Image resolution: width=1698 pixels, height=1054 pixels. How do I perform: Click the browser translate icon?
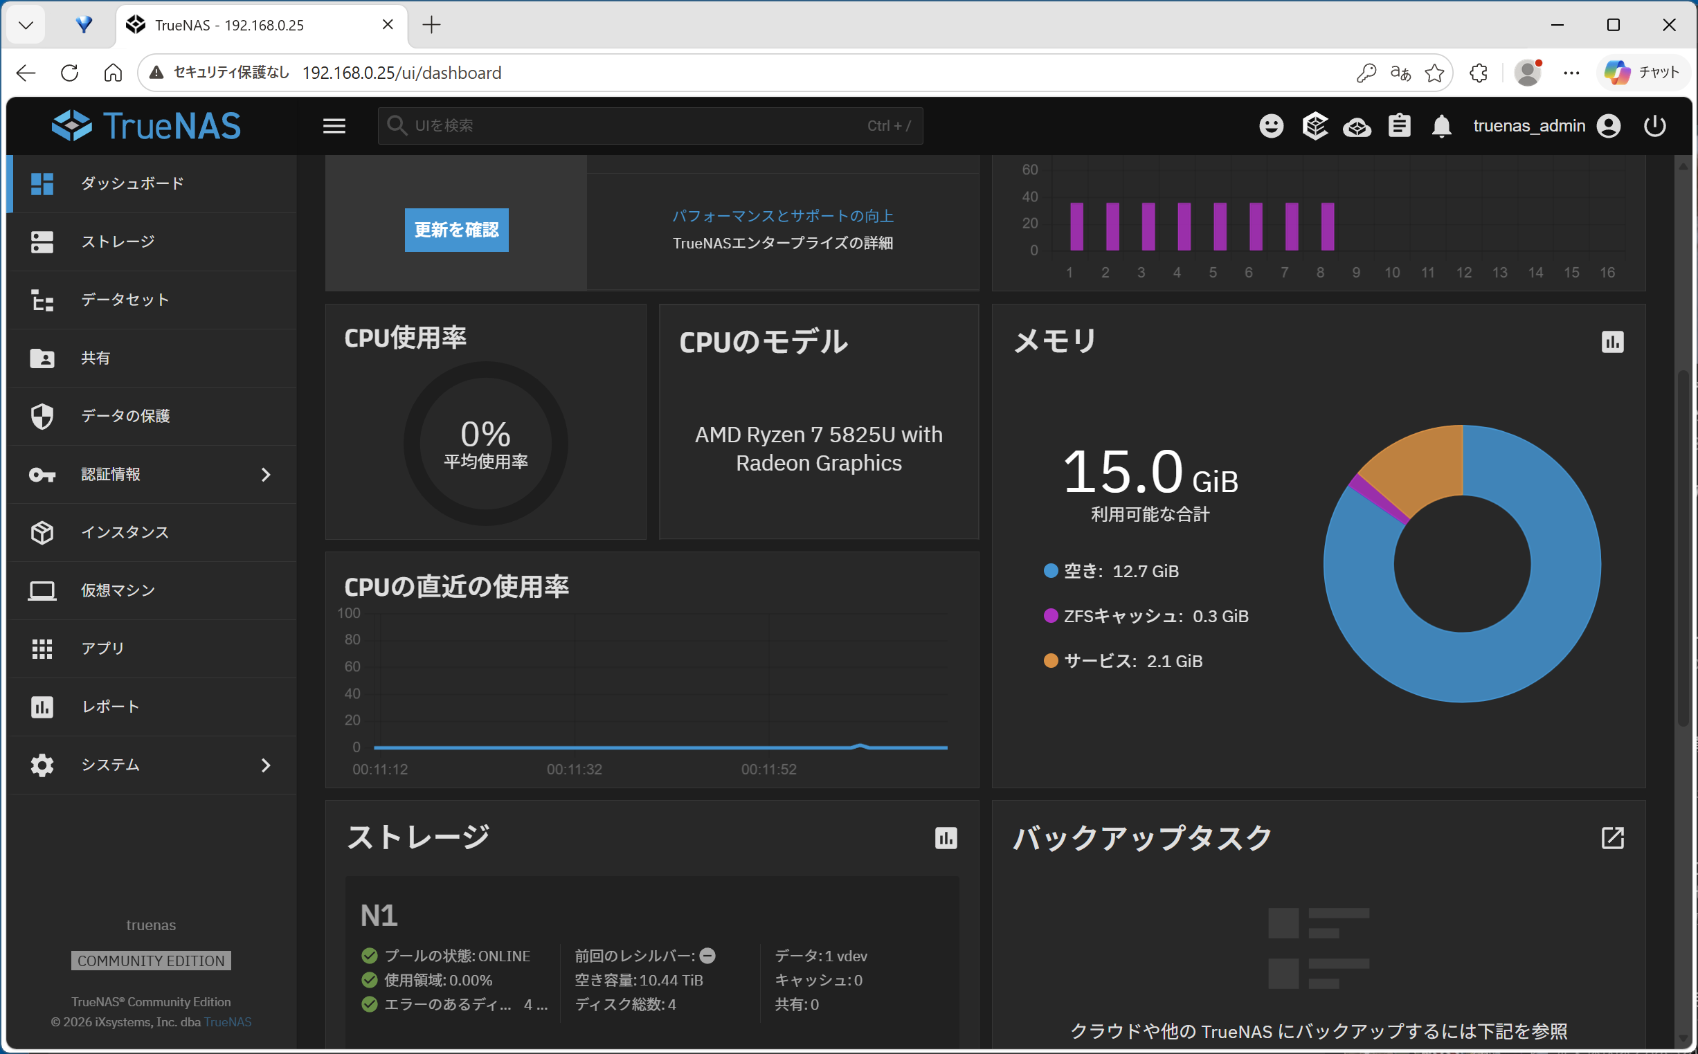pyautogui.click(x=1400, y=73)
